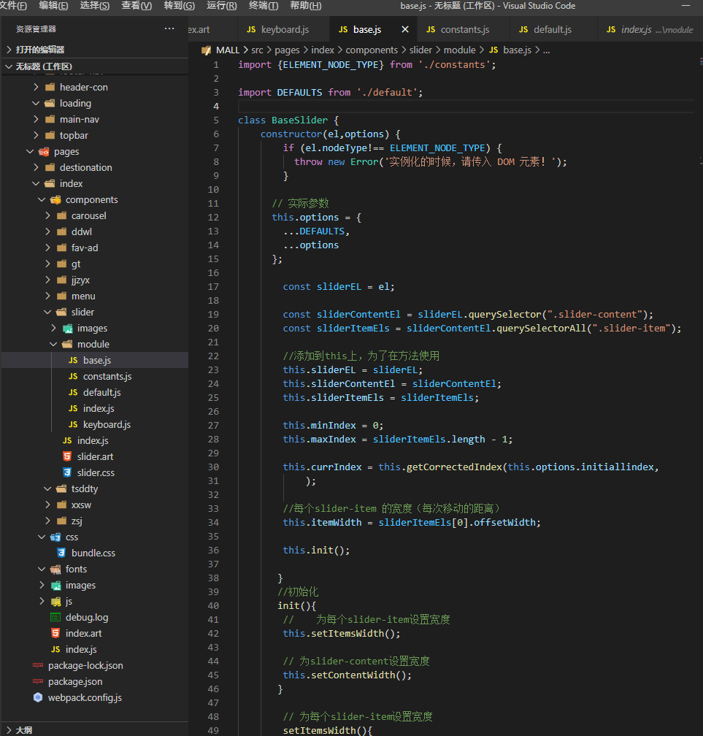
Task: Expand the carousel folder chevron
Action: coord(47,215)
